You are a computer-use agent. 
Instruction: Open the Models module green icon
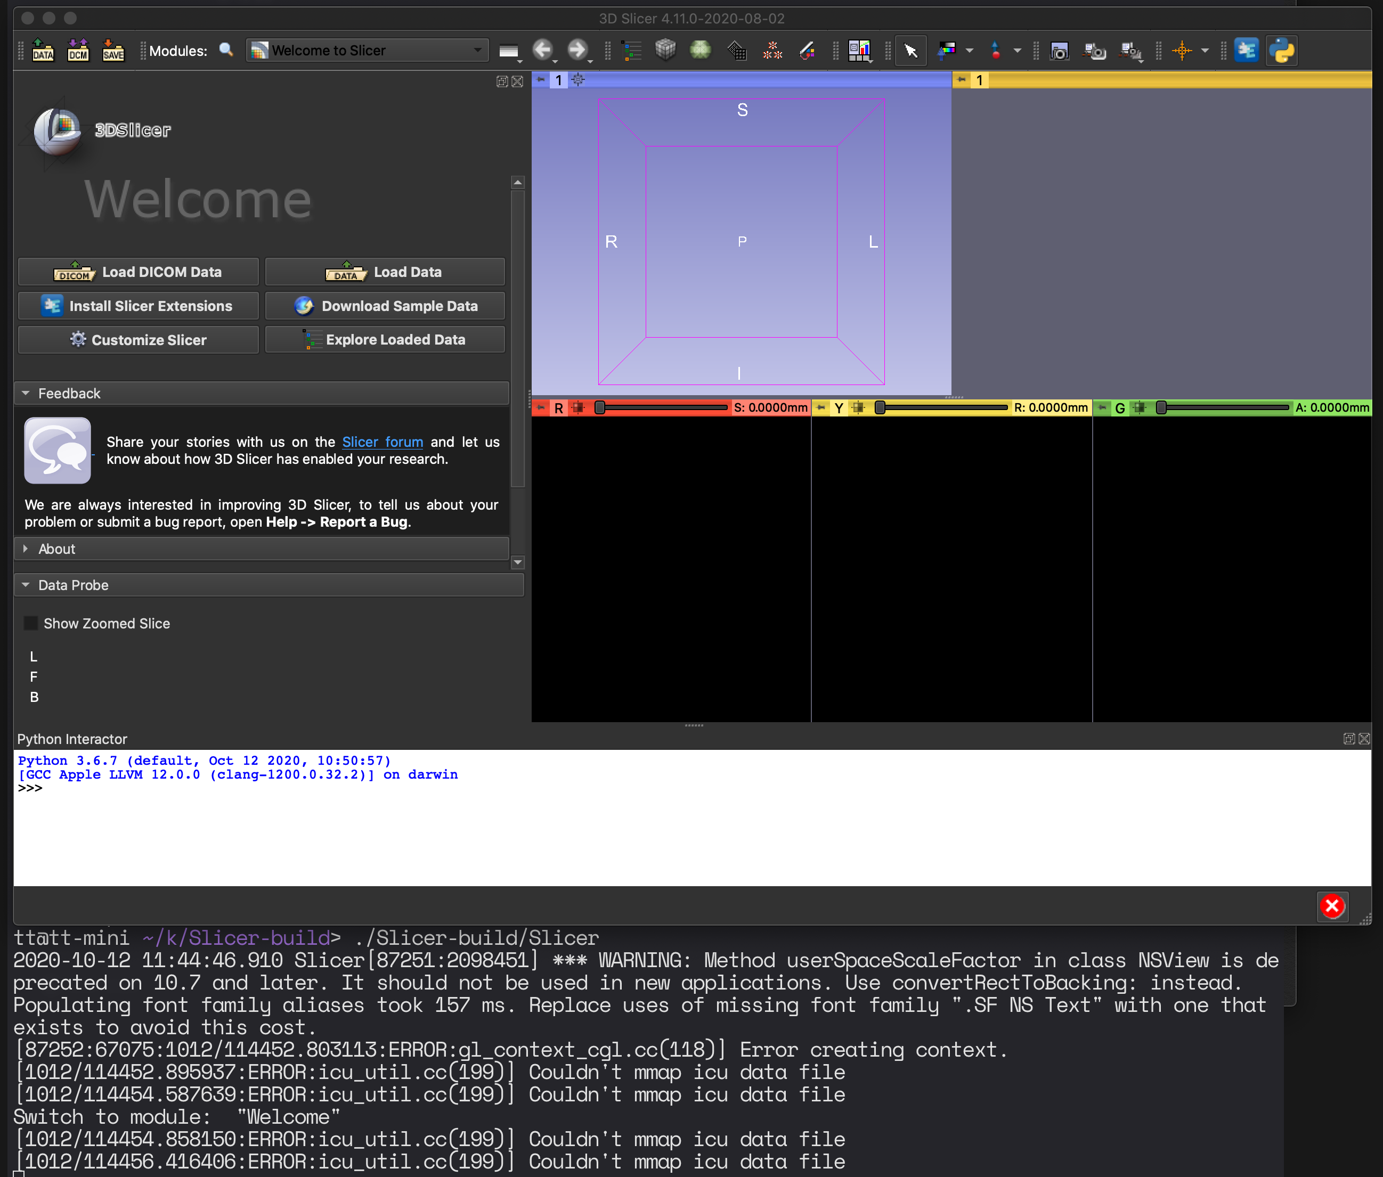coord(700,50)
